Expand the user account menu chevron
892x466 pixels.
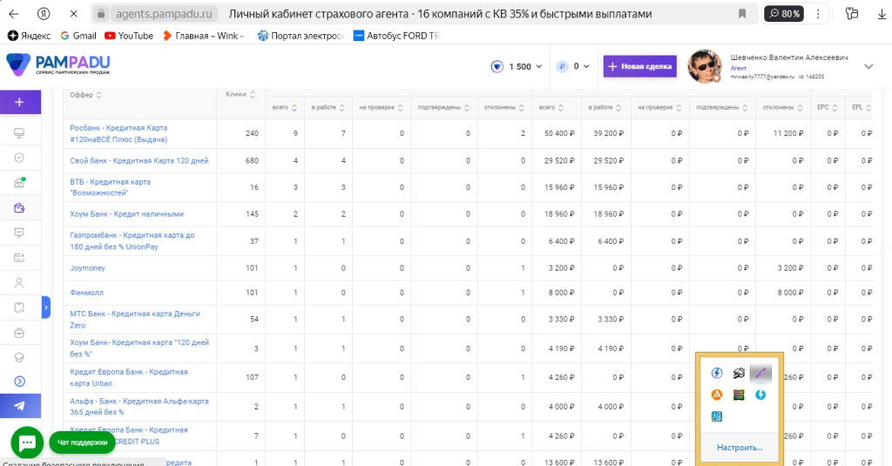coord(868,66)
